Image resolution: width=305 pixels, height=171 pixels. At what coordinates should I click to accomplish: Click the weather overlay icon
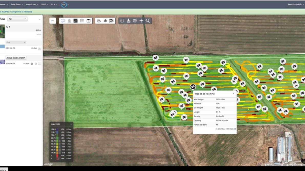99,21
